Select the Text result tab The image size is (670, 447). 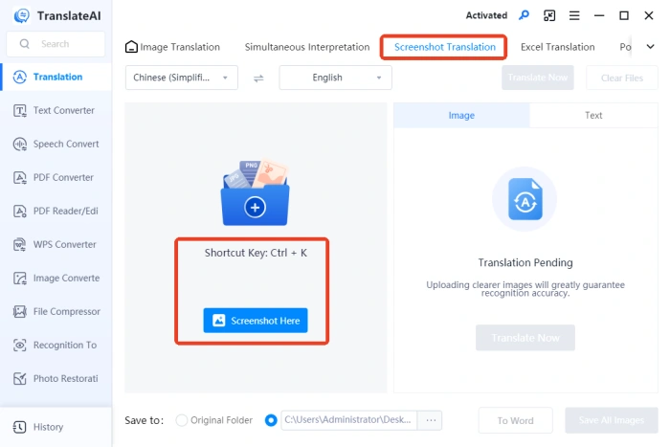tap(593, 116)
